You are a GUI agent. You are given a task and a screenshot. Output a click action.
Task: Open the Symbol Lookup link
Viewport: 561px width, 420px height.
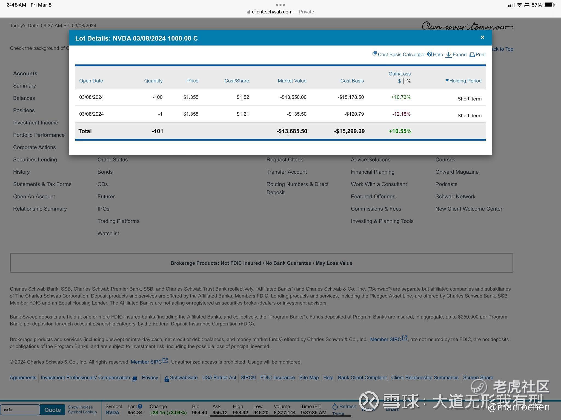point(82,412)
